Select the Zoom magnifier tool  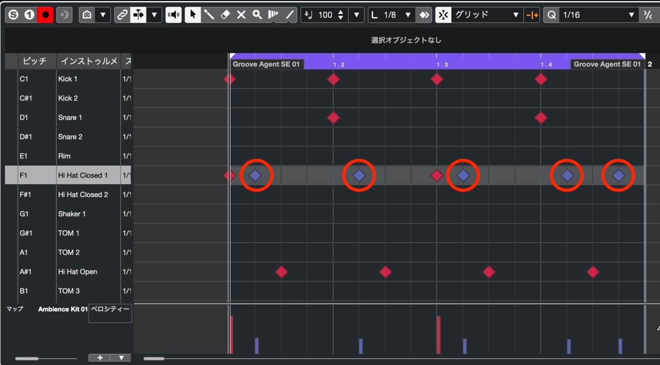[x=257, y=15]
